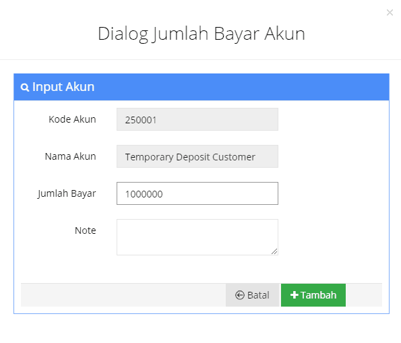
Task: Click the Note label
Action: [x=86, y=230]
